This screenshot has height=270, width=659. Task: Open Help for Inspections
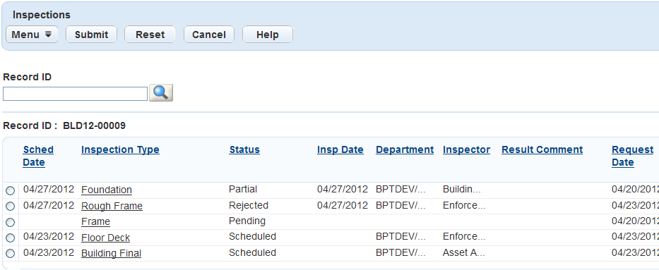click(x=268, y=35)
